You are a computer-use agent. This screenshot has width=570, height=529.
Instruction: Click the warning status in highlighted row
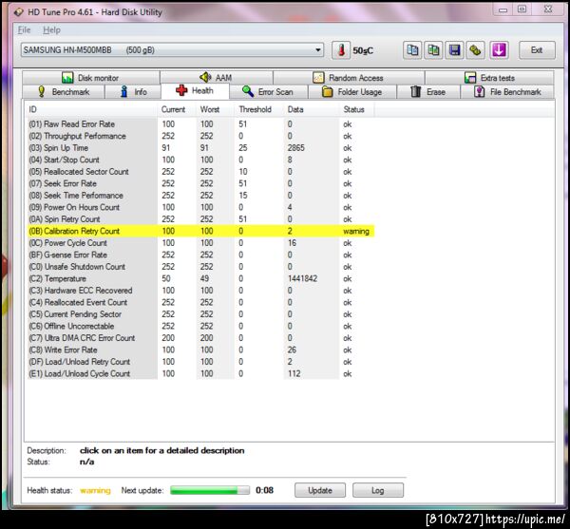(x=356, y=231)
